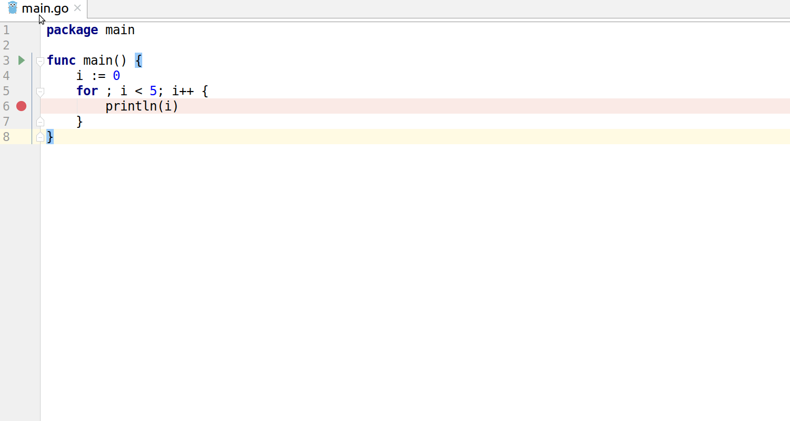Run main() using the green gutter arrow
The width and height of the screenshot is (790, 421).
pos(21,60)
